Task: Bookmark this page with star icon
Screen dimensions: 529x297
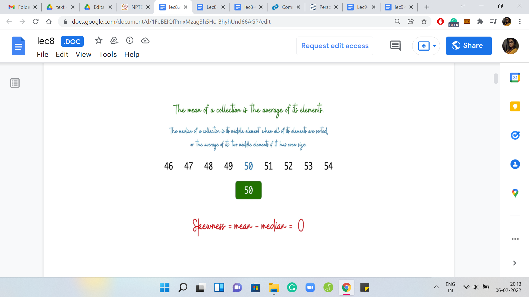Action: click(424, 21)
